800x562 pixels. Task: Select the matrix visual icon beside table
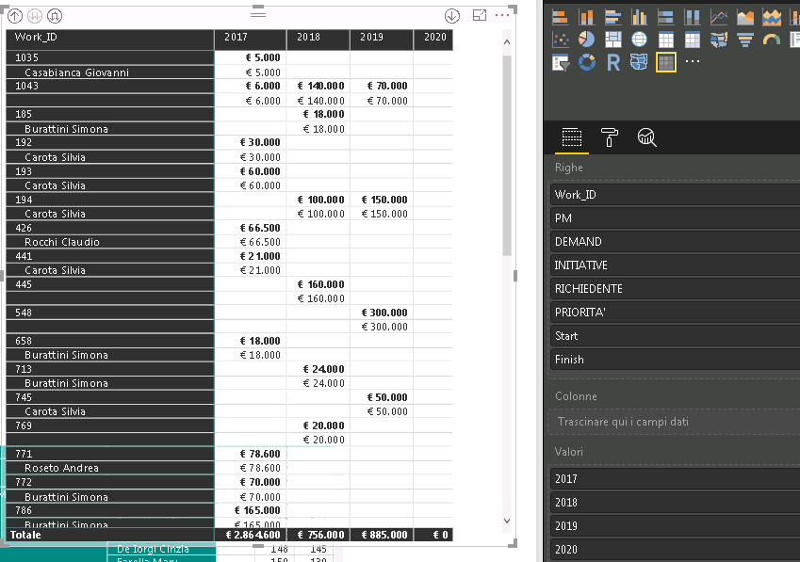click(693, 40)
